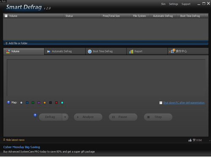
Task: Minimize the Smart Defrag window
Action: [x=199, y=4]
